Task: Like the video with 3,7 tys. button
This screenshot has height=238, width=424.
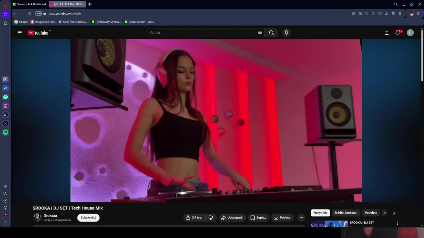Action: click(x=194, y=218)
